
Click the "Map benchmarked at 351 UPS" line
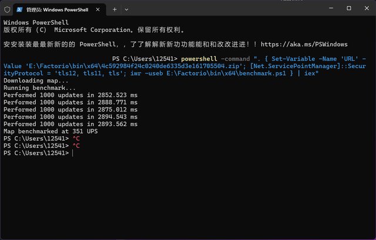coord(51,131)
